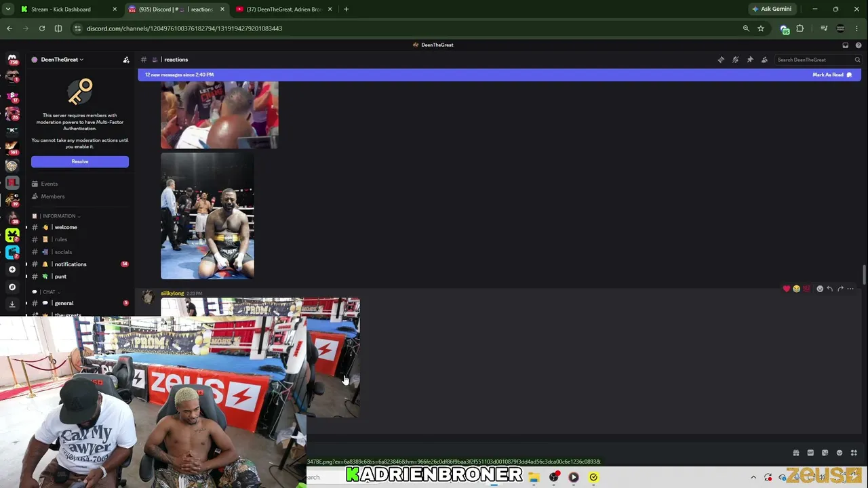Open the Discord inbox icon

(846, 45)
